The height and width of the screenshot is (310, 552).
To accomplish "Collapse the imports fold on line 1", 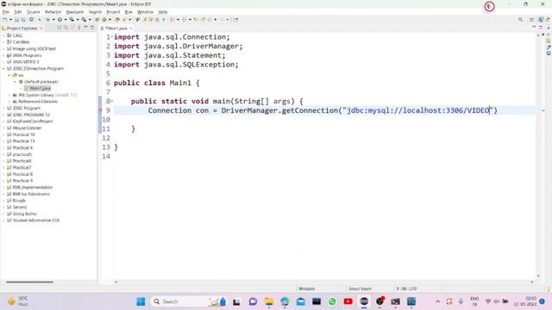I will point(112,36).
